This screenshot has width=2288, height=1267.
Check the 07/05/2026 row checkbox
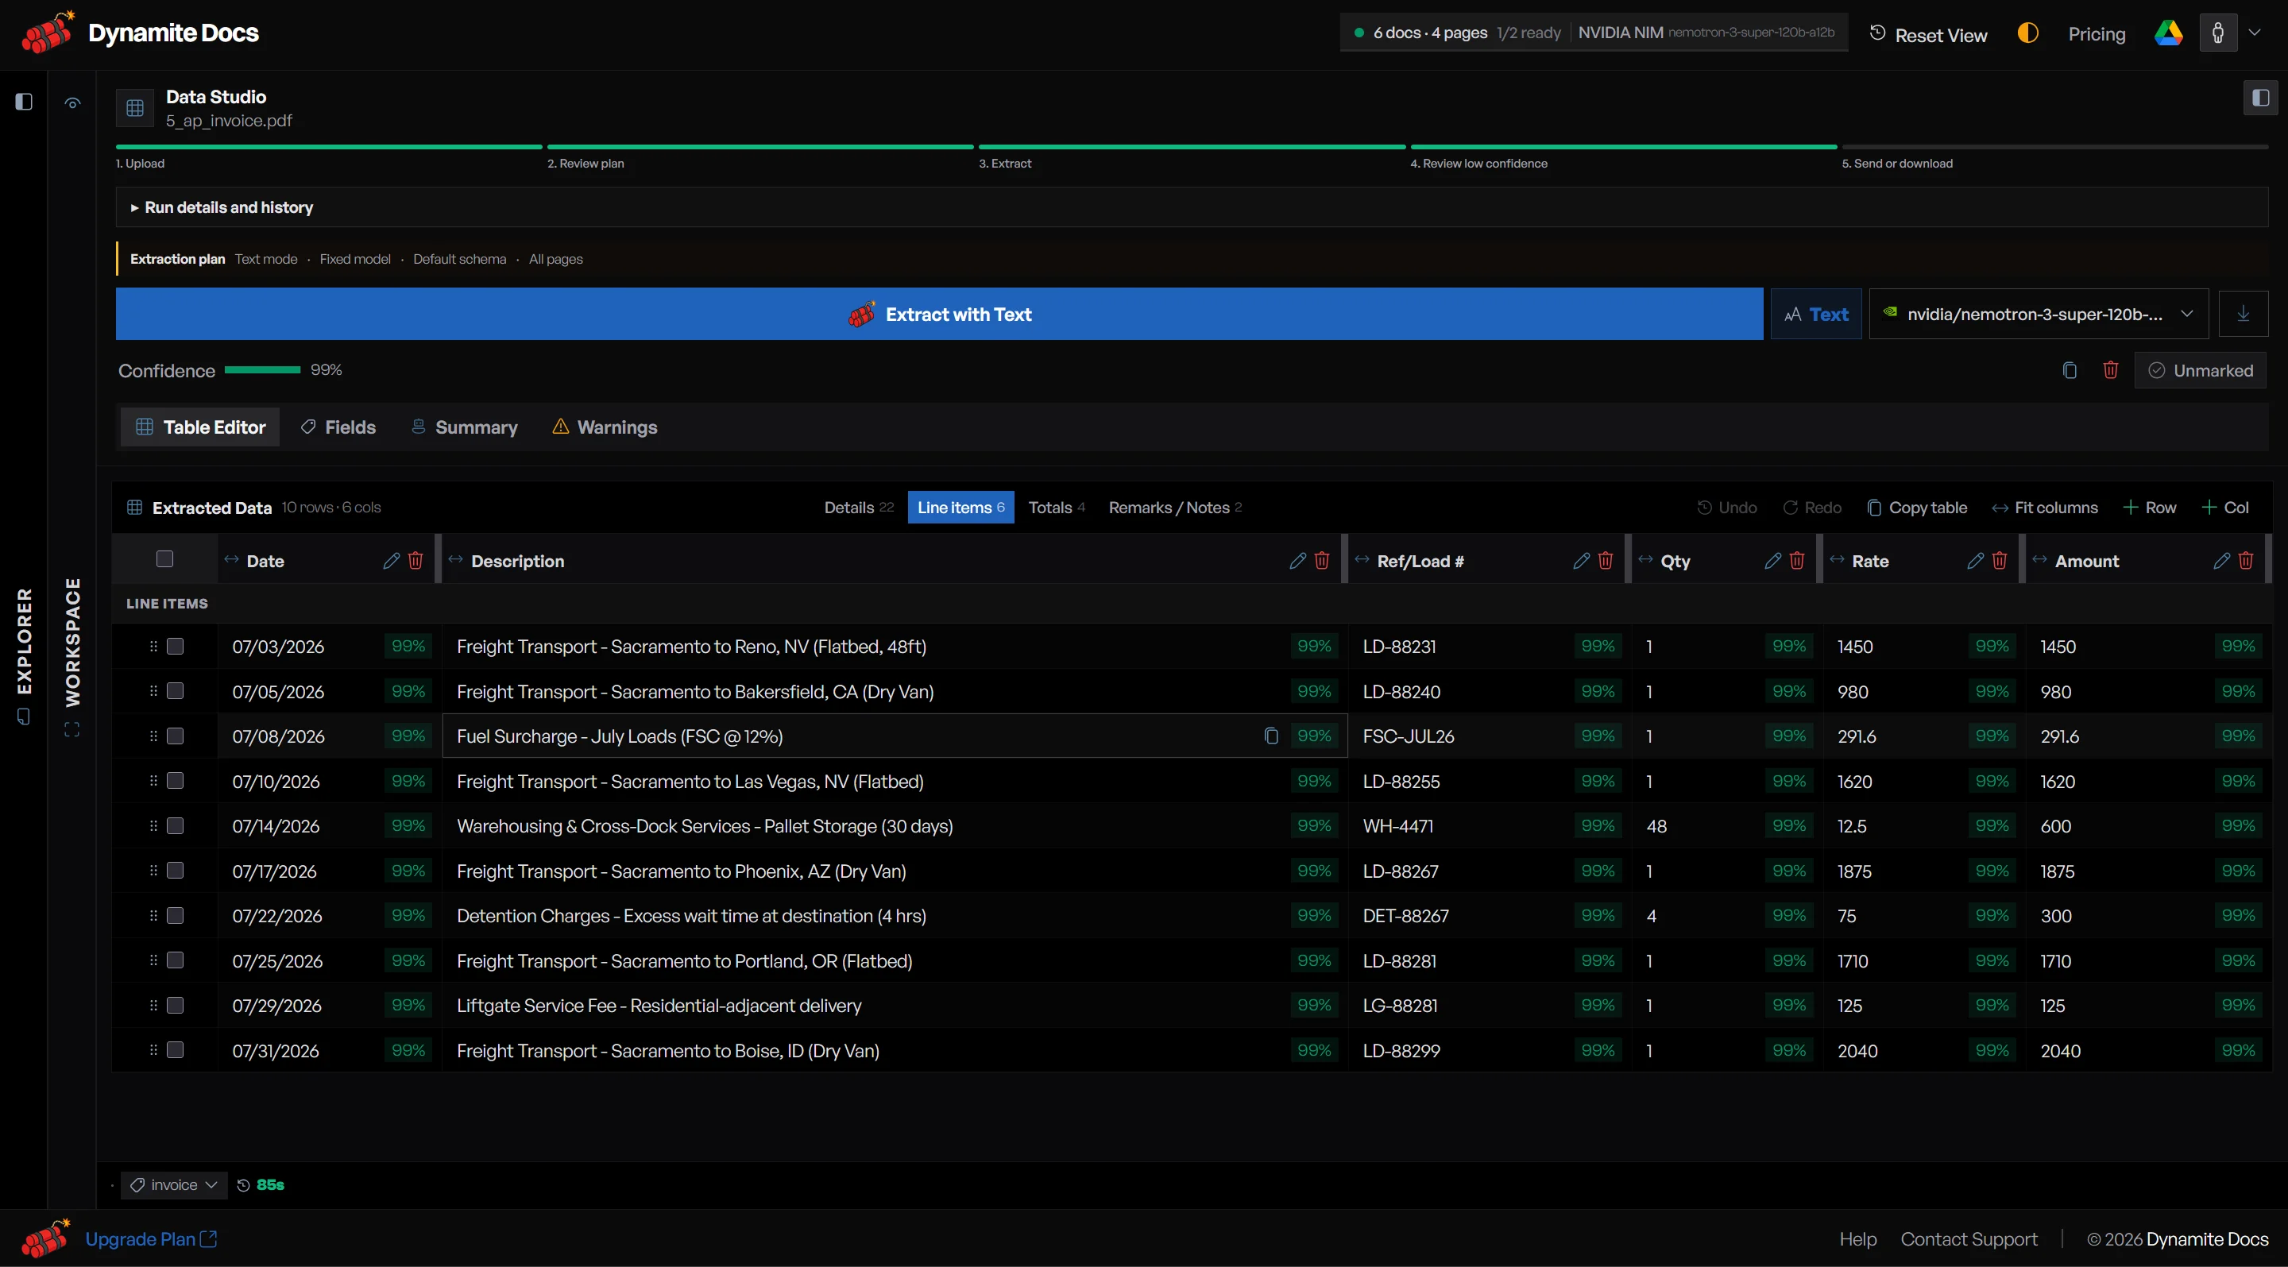[x=175, y=691]
